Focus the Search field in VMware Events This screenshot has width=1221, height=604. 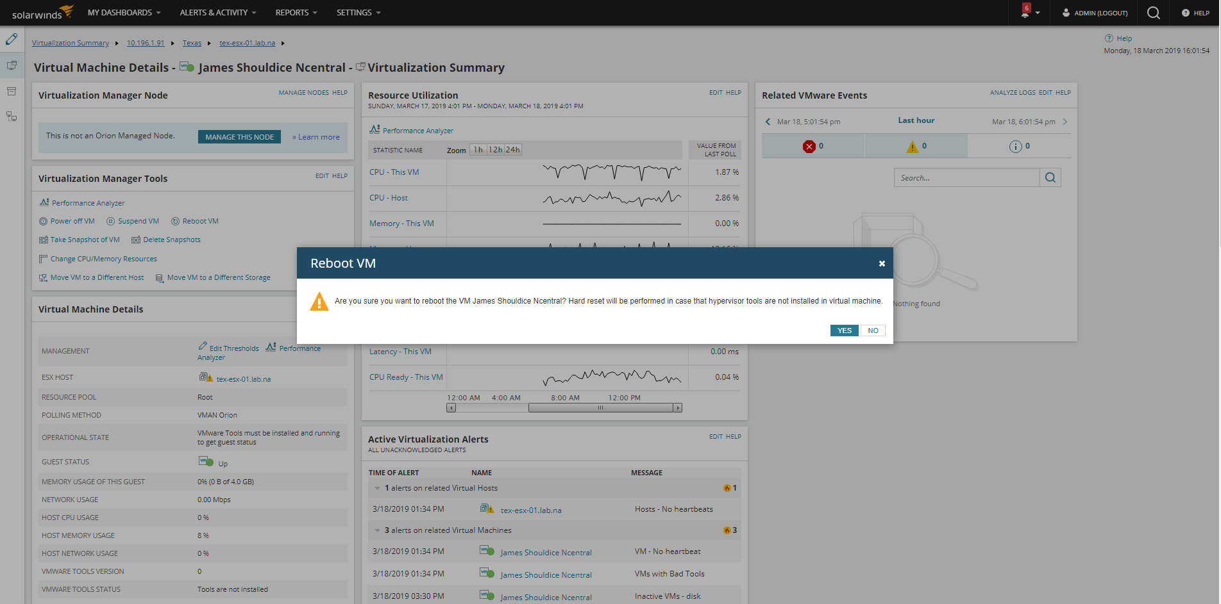point(967,177)
